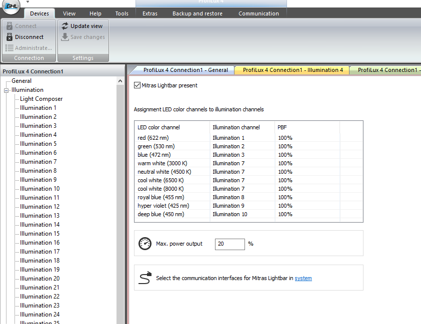Select Illumination 22 in the tree
421x324 pixels.
39,297
